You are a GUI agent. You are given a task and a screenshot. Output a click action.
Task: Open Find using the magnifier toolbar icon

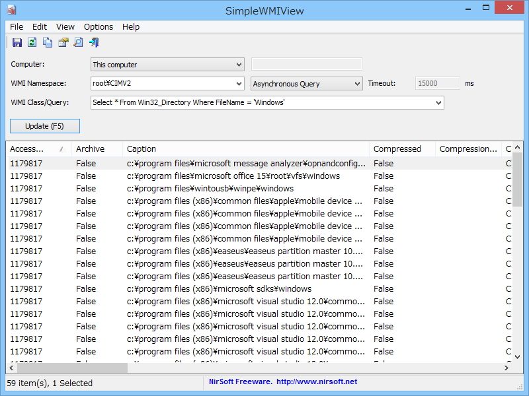click(77, 42)
